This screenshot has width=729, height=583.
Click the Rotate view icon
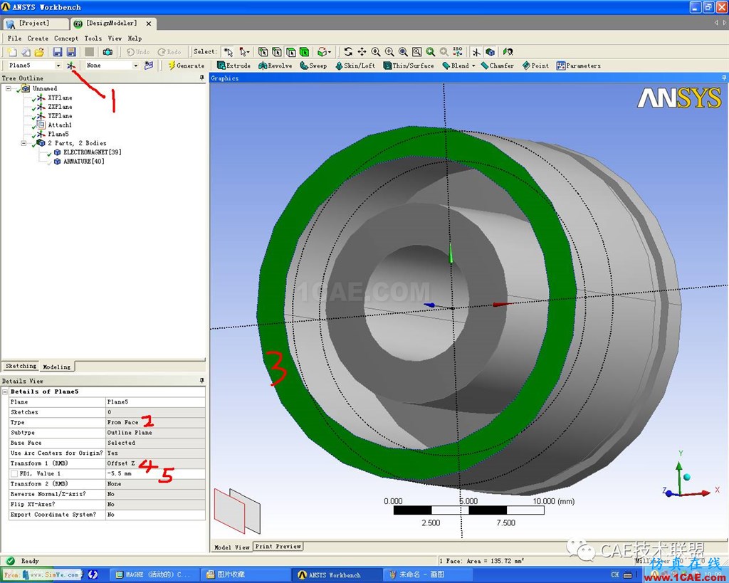click(x=348, y=51)
